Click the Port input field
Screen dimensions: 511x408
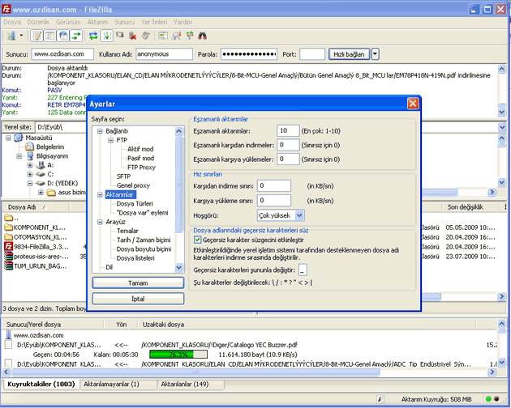pos(312,54)
